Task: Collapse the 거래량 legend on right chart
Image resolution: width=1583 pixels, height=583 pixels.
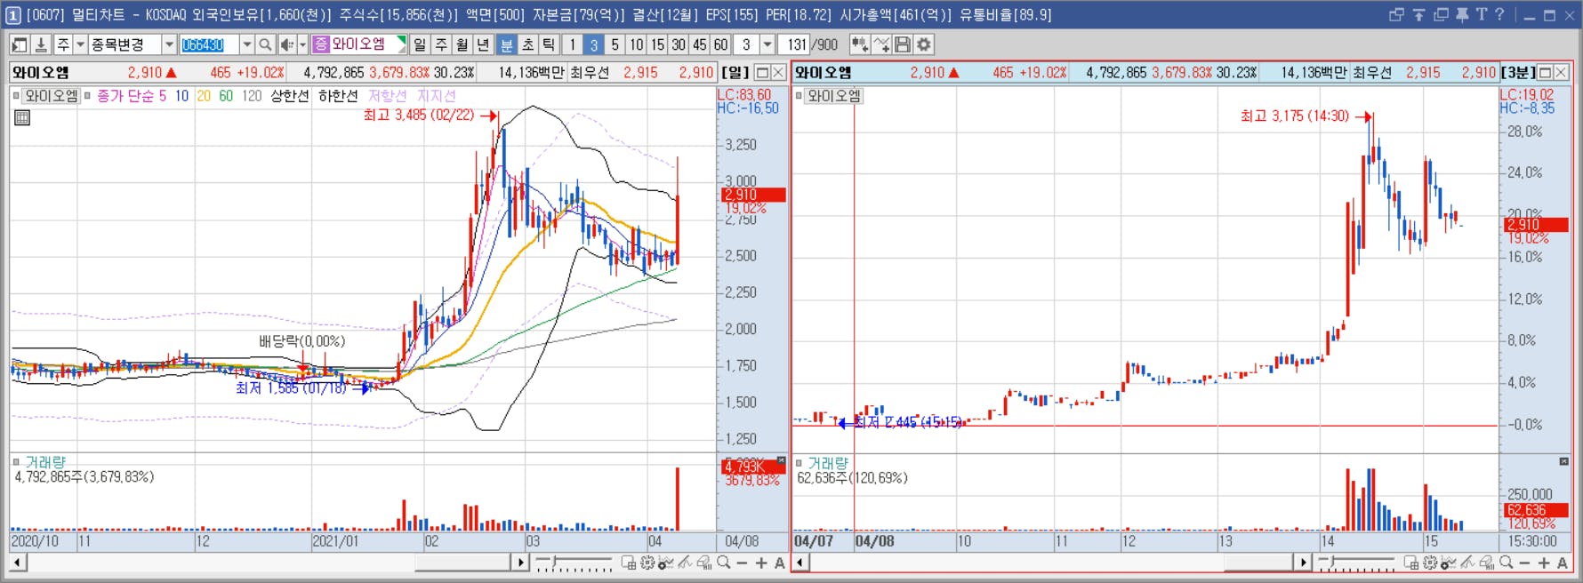Action: [800, 463]
